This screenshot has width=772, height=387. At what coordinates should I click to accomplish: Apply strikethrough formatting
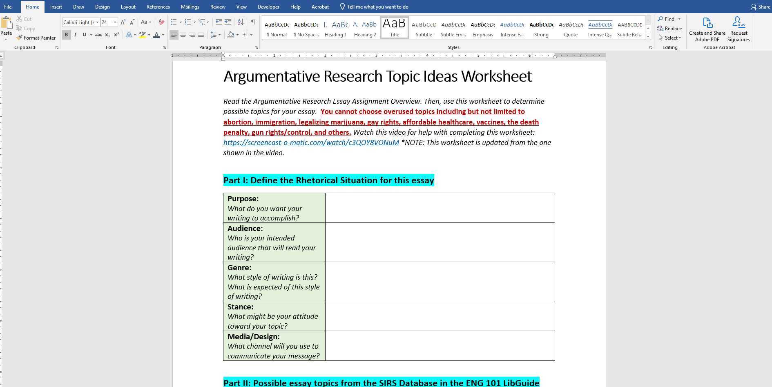[x=98, y=35]
